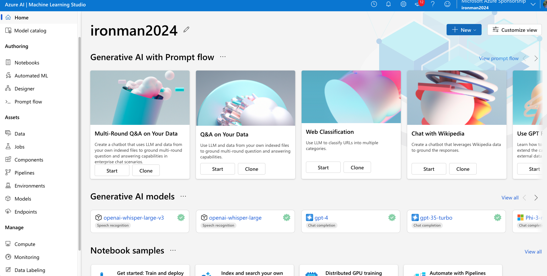The image size is (547, 276).
Task: Click the Speech recognition tag on openai-whisper-large
Action: [218, 225]
